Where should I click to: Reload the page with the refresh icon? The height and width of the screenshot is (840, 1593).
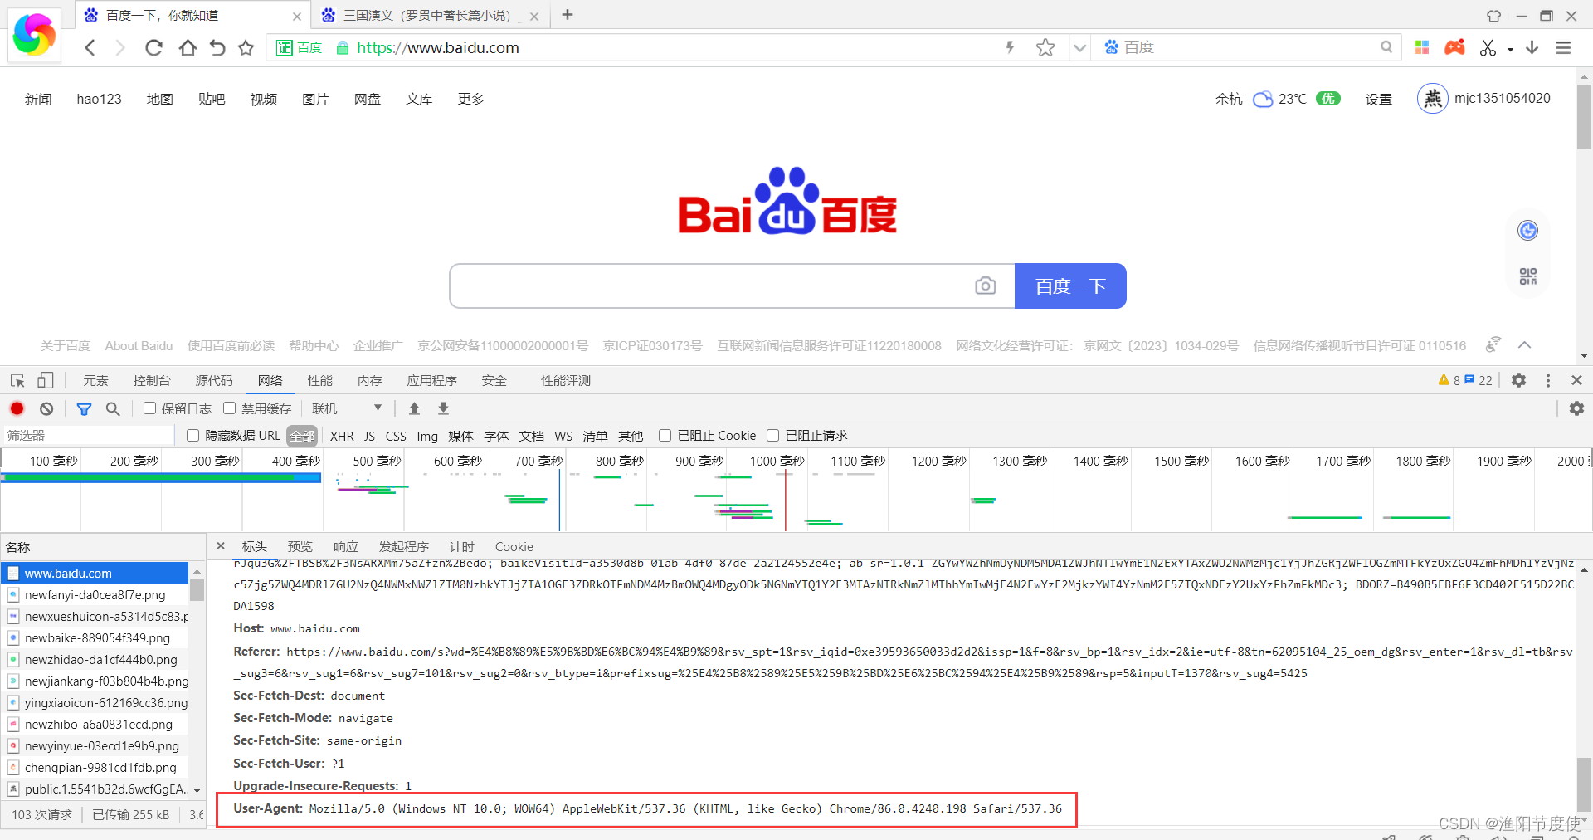click(153, 48)
